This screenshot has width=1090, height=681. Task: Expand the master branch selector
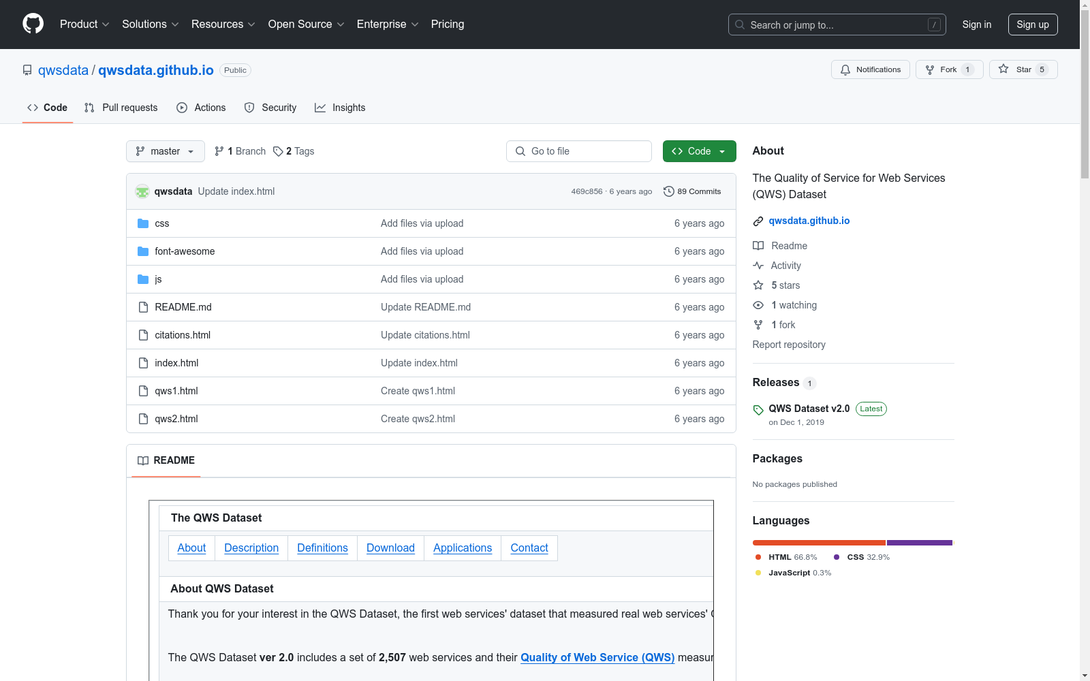pos(166,151)
